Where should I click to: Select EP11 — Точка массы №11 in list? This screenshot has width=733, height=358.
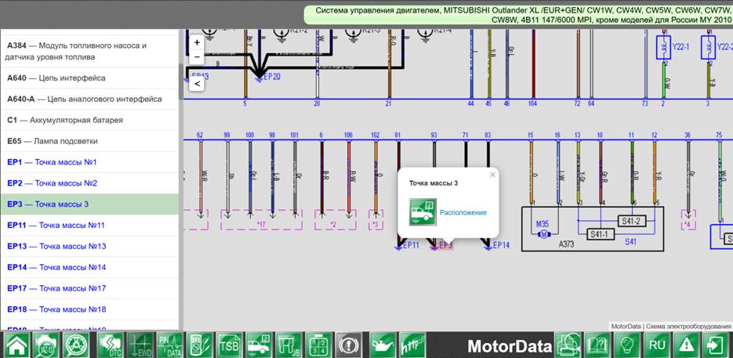click(89, 226)
